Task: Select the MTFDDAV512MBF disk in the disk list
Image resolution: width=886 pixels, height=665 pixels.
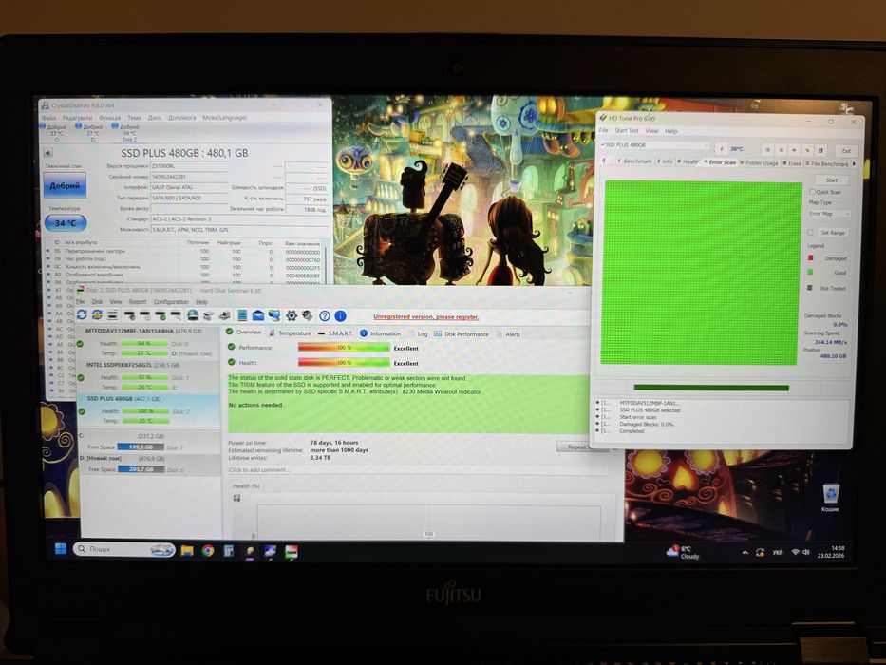Action: pos(149,342)
